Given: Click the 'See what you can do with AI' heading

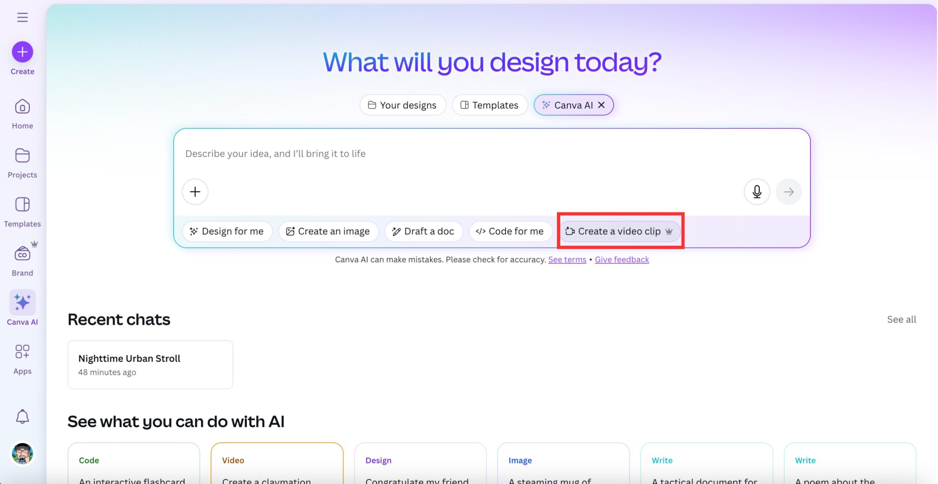Looking at the screenshot, I should 176,421.
